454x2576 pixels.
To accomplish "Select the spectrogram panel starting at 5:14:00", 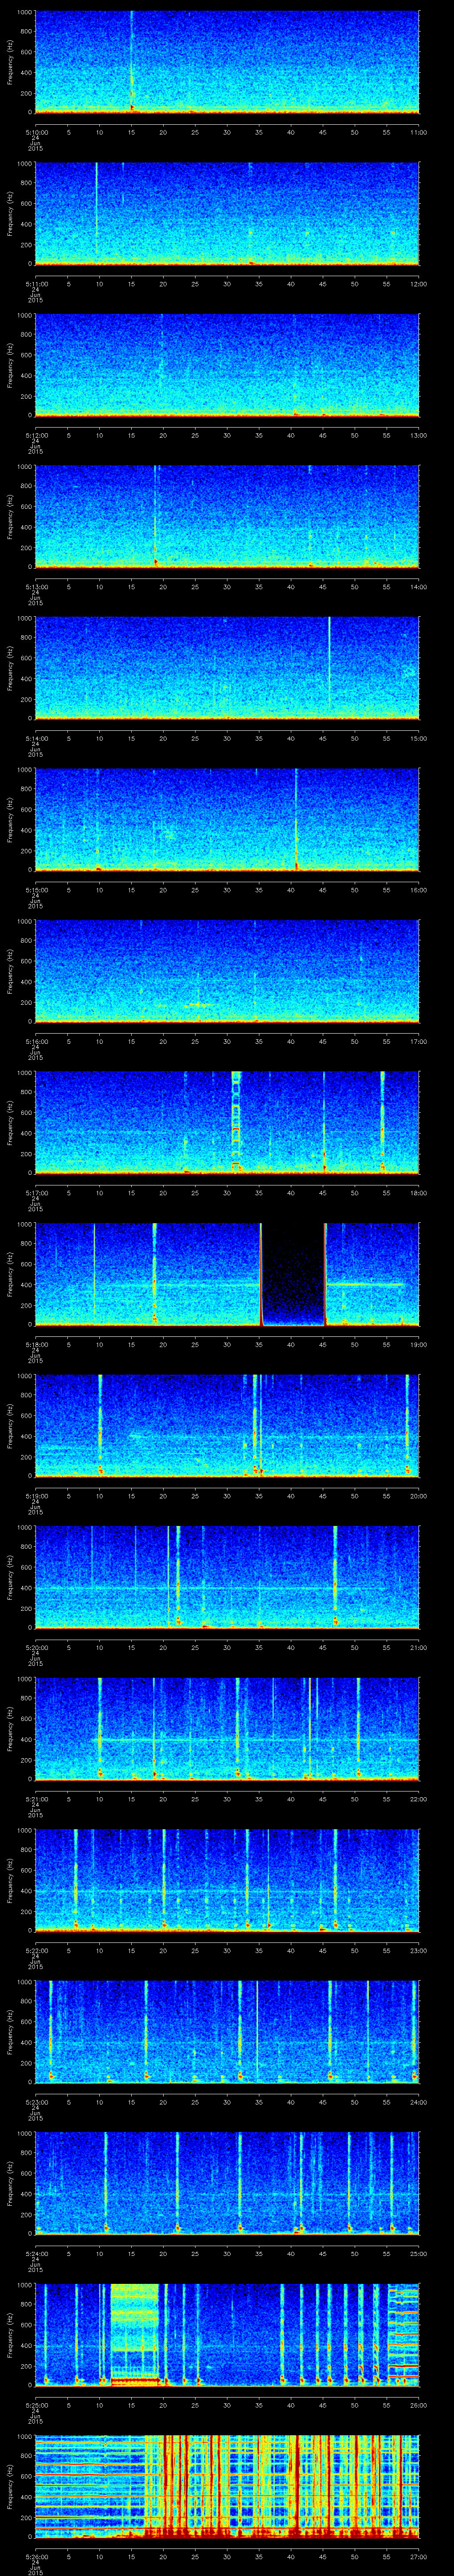I will click(227, 668).
